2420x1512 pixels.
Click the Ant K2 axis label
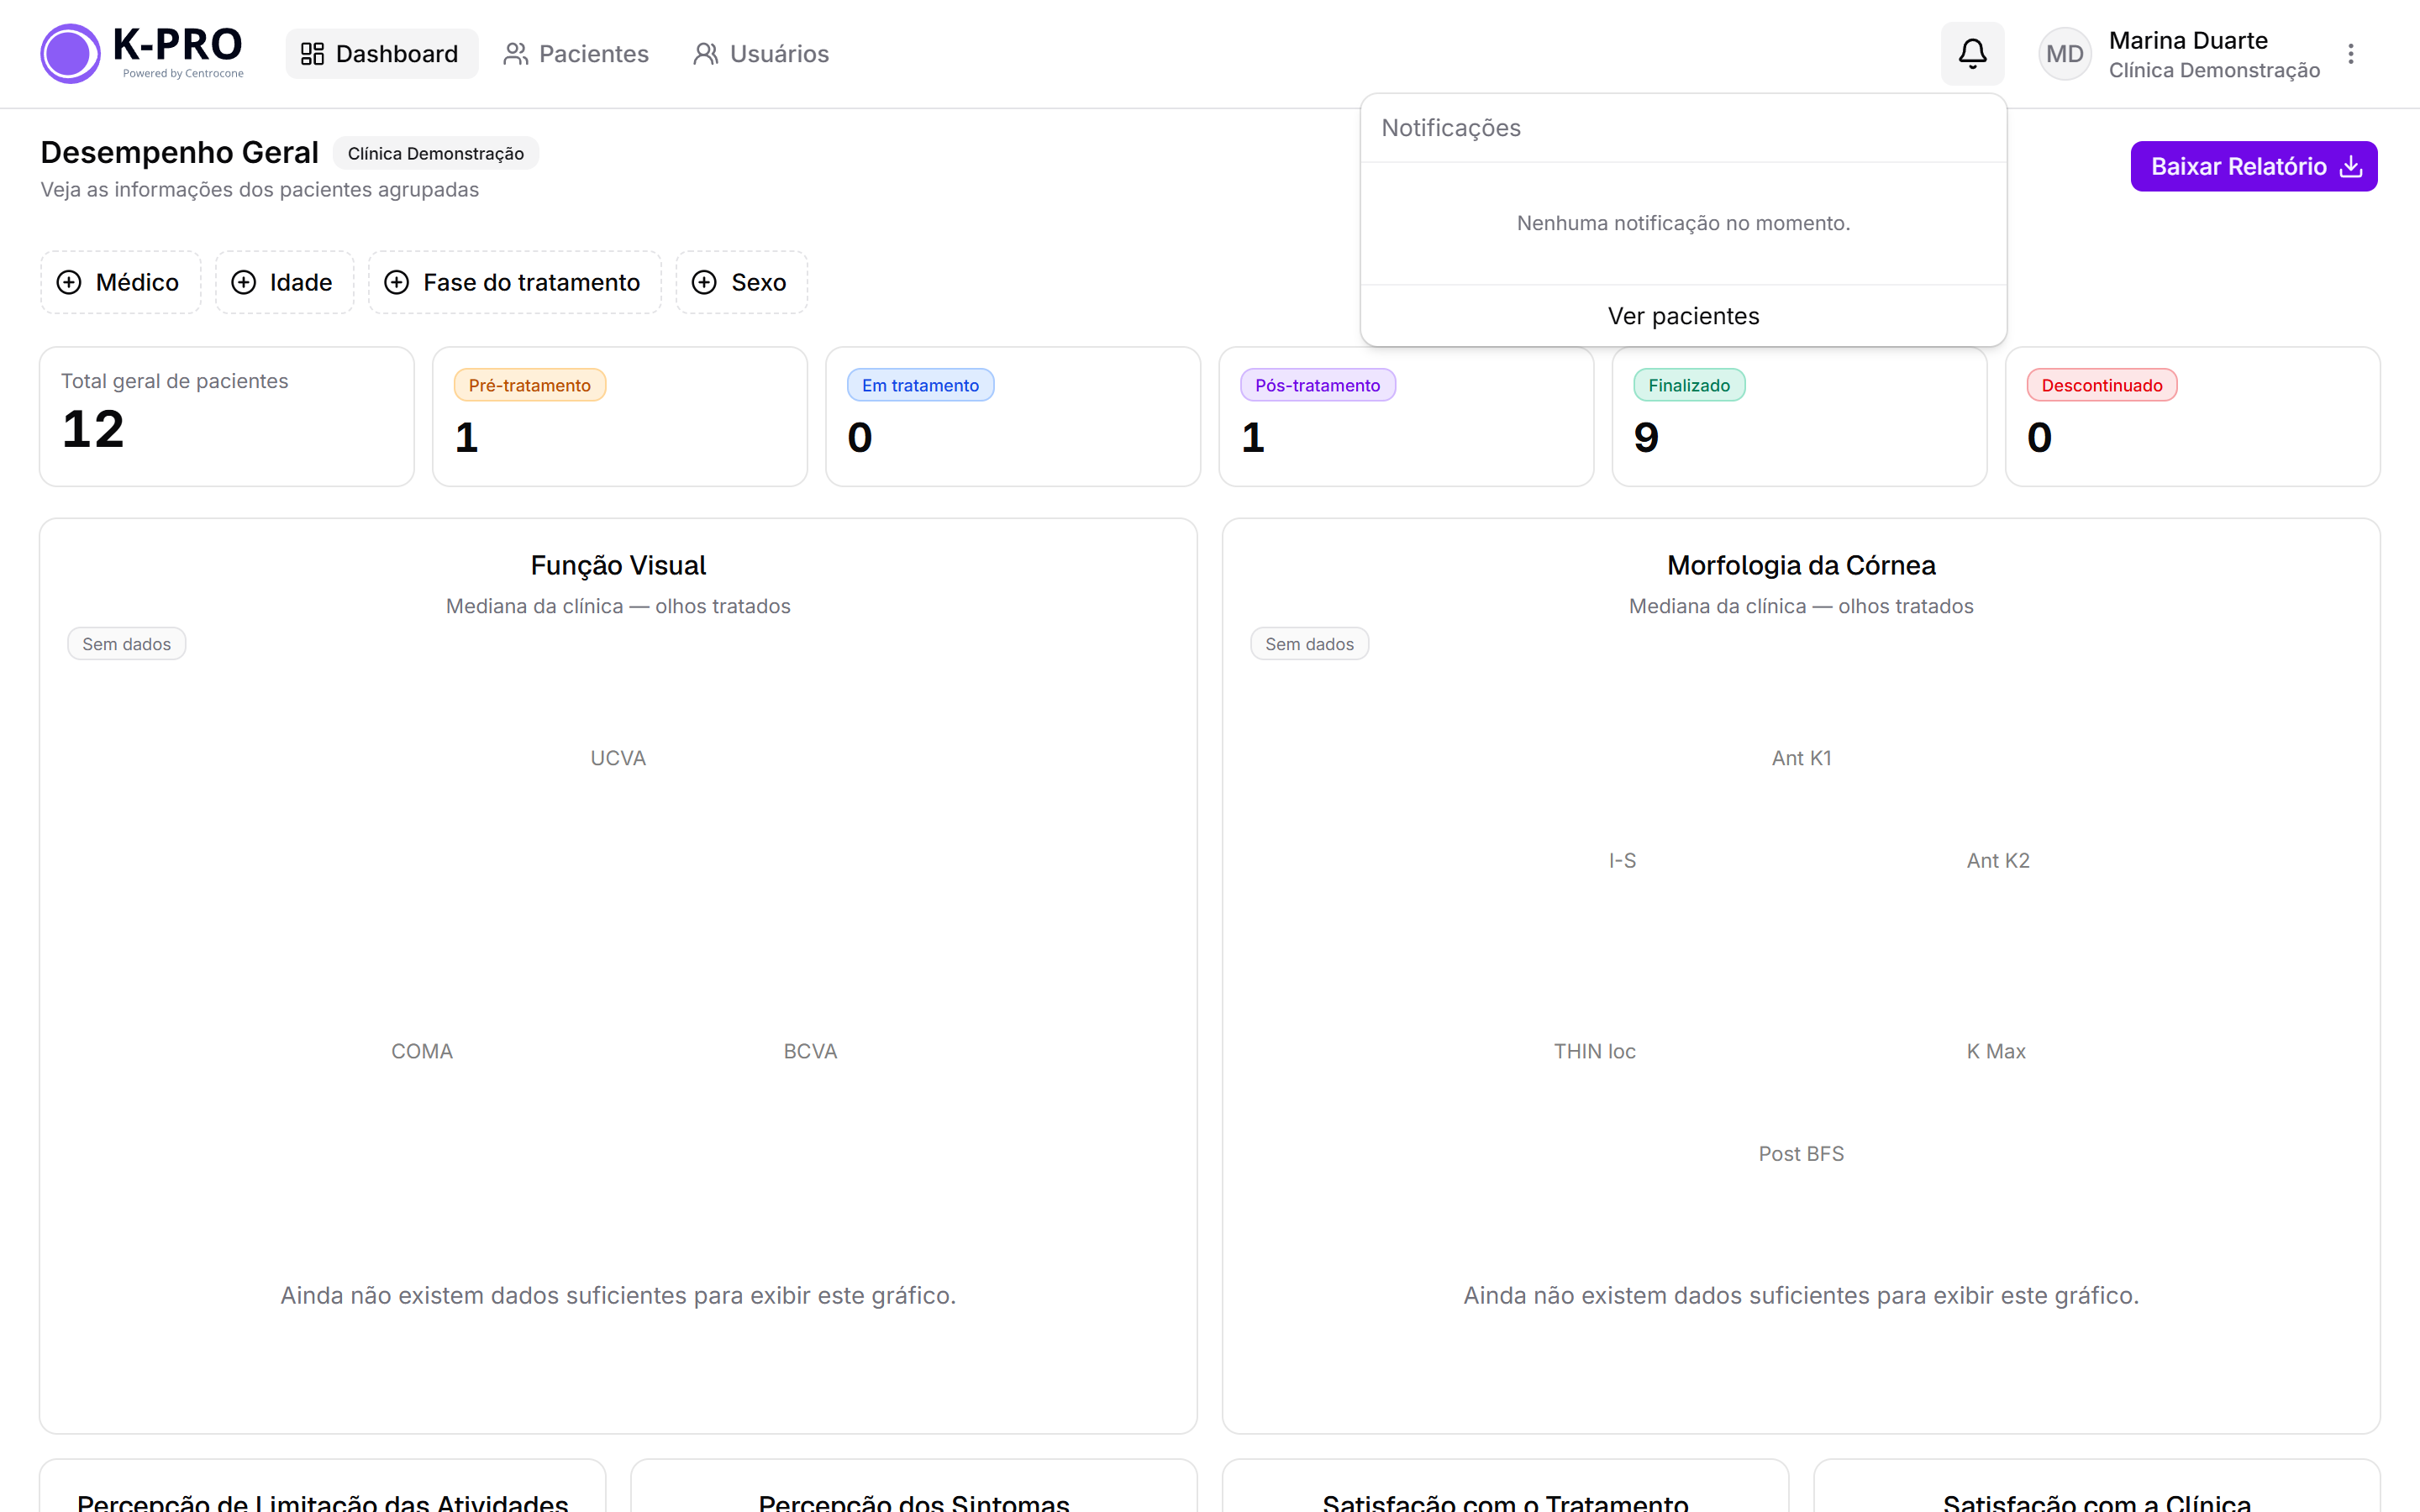pyautogui.click(x=1998, y=860)
